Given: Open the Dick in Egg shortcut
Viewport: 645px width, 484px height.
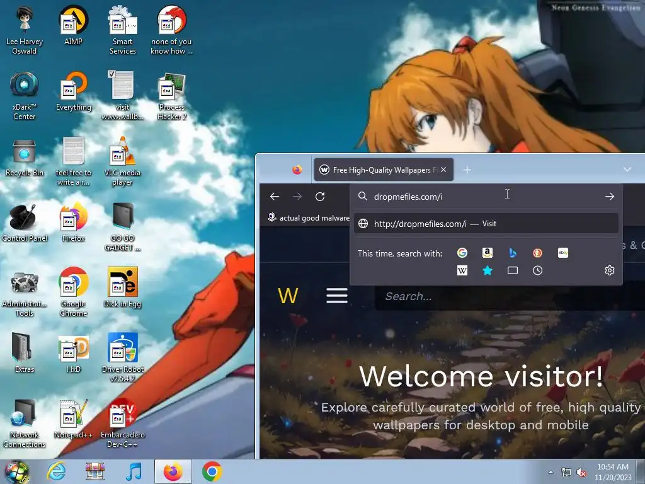Looking at the screenshot, I should coord(123,288).
